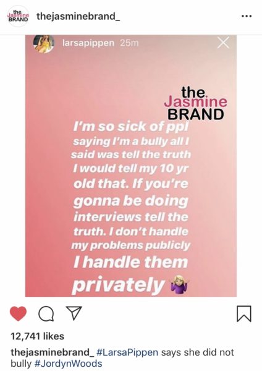Open the #JordynWoods hashtag
The height and width of the screenshot is (371, 262).
tap(69, 363)
